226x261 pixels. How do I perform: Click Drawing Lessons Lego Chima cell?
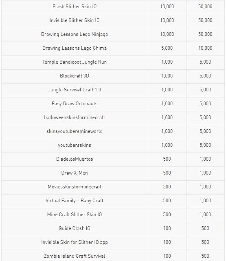coord(75,48)
